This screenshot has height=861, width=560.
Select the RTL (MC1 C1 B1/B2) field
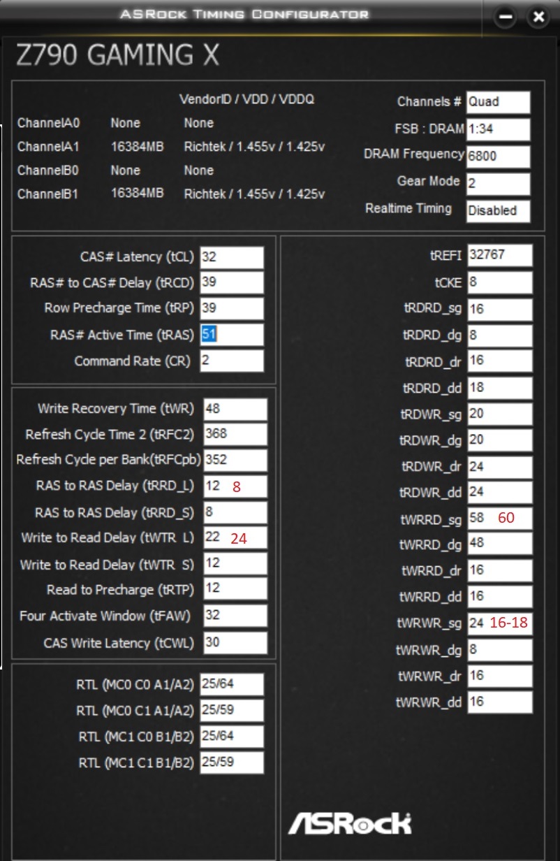coord(232,762)
